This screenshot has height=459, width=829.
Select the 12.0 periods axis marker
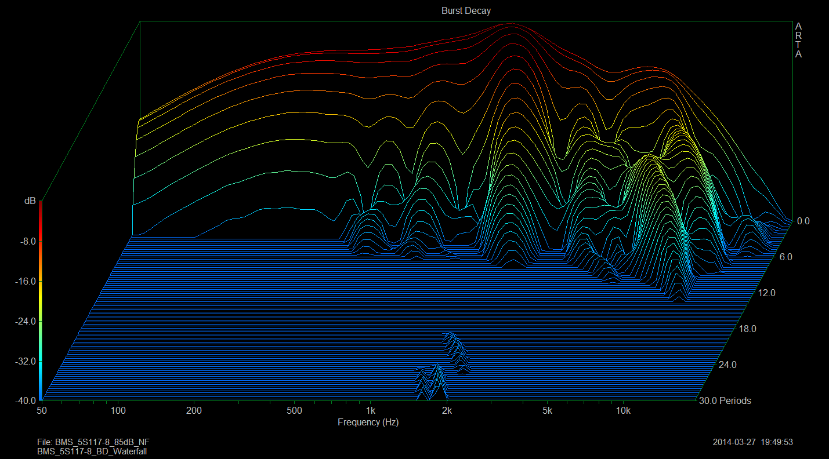point(766,293)
